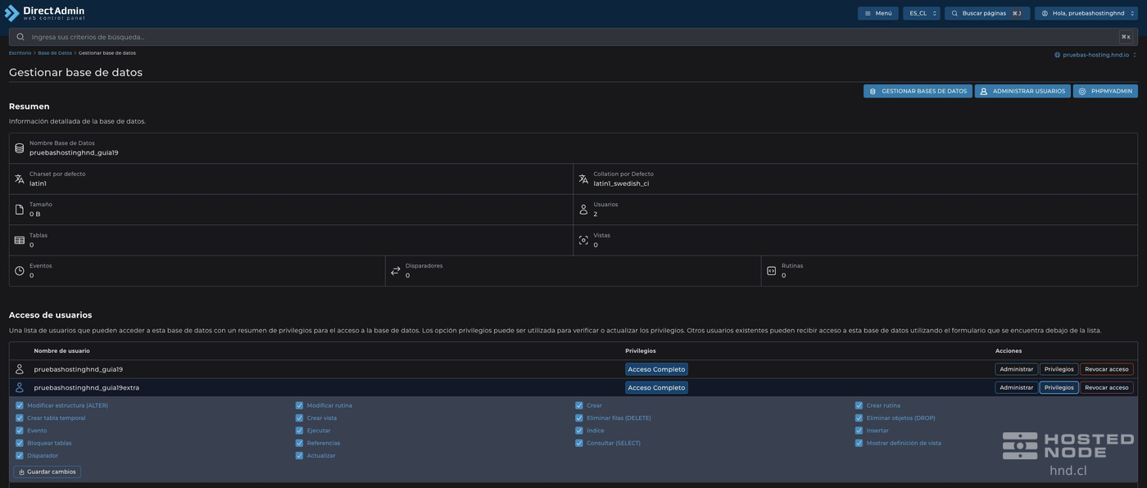
Task: Save privileges with Guardar cambios
Action: click(x=47, y=472)
